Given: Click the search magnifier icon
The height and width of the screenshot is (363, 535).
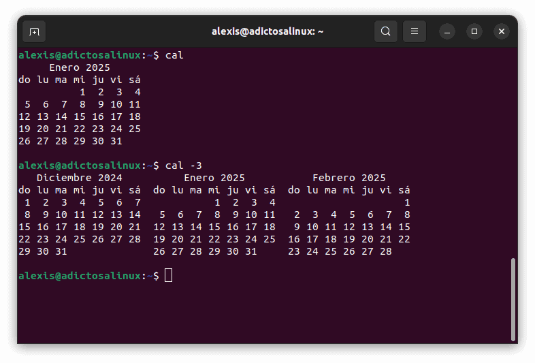Looking at the screenshot, I should 386,31.
